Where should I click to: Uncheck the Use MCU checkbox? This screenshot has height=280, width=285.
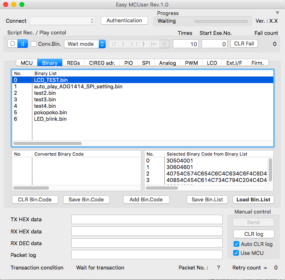(236, 253)
